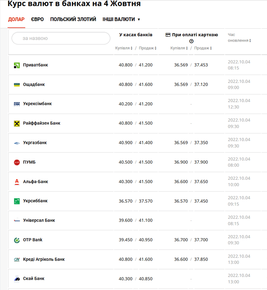This screenshot has height=290, width=267.
Task: Click the Raiffeisen Bank logo icon
Action: click(x=17, y=123)
